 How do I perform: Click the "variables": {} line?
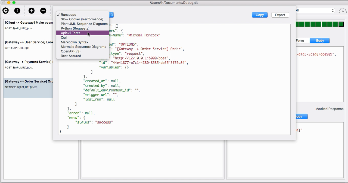114,67
